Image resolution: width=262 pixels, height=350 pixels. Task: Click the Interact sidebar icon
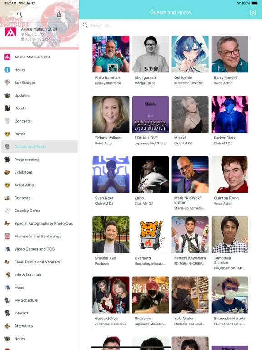pyautogui.click(x=7, y=313)
